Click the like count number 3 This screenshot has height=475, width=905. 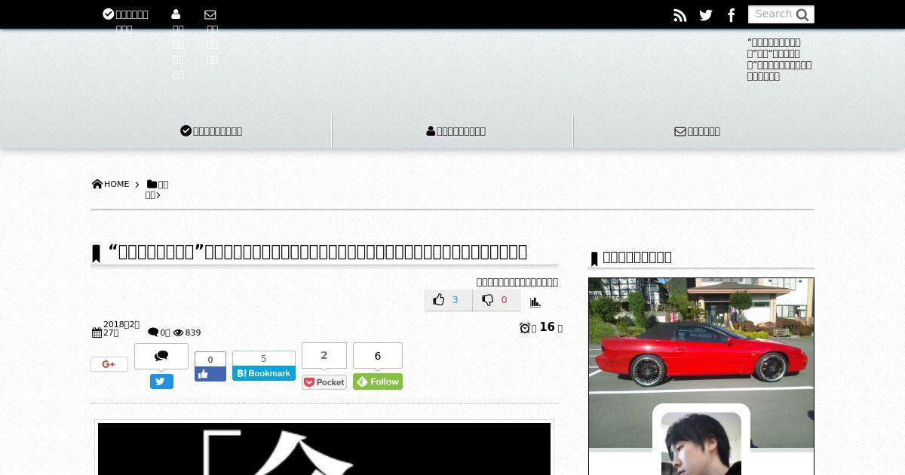[x=455, y=300]
